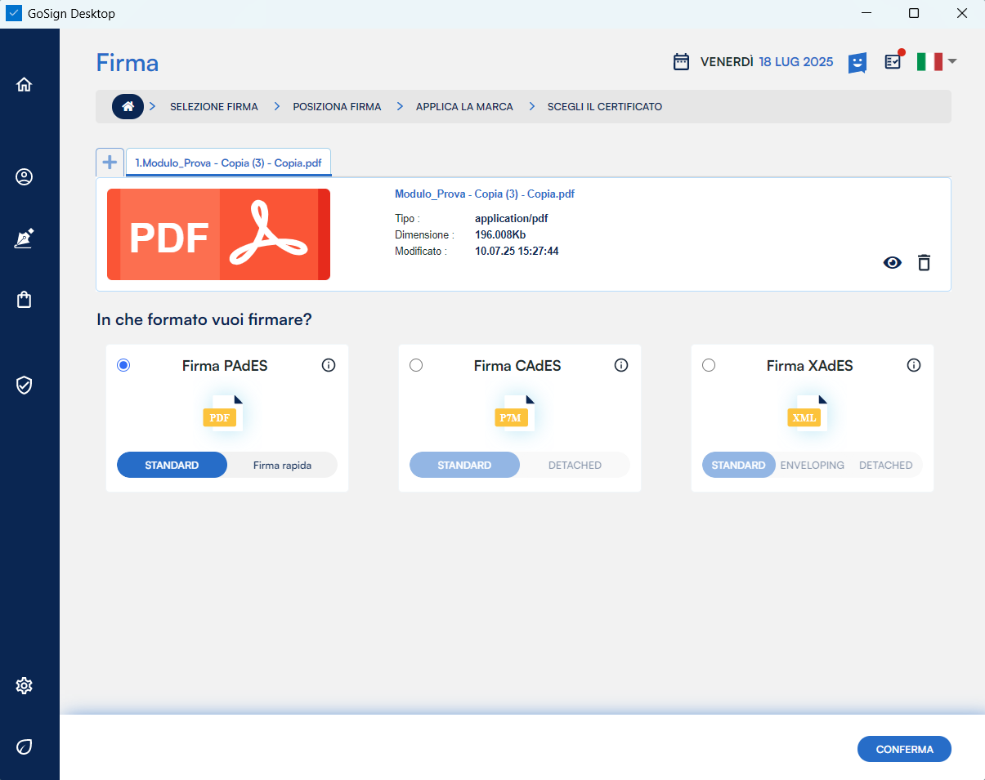
Task: Choose Firma rapida mode for PAdES
Action: point(282,465)
